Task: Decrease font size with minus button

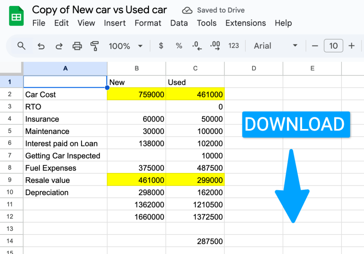Action: click(x=315, y=46)
